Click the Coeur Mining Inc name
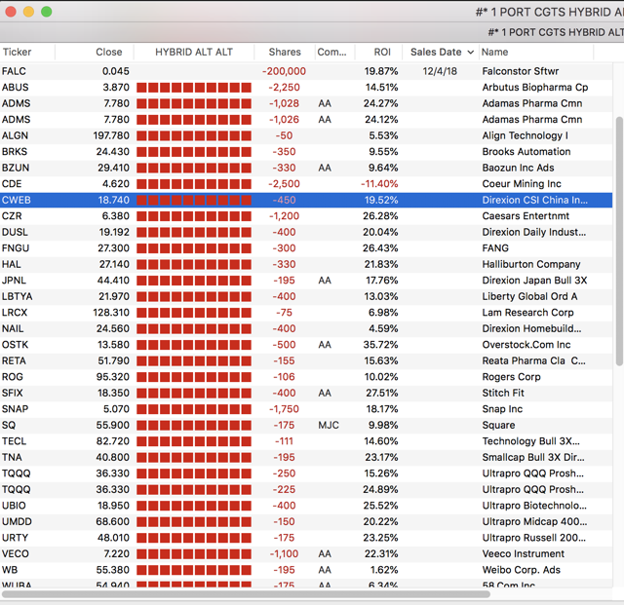This screenshot has height=605, width=624. (x=522, y=184)
